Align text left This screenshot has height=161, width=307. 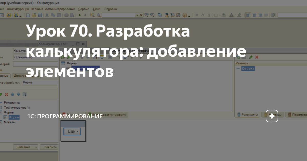[x=248, y=15]
